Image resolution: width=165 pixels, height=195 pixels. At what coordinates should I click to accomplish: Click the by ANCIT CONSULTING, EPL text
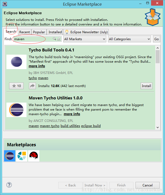51,121
